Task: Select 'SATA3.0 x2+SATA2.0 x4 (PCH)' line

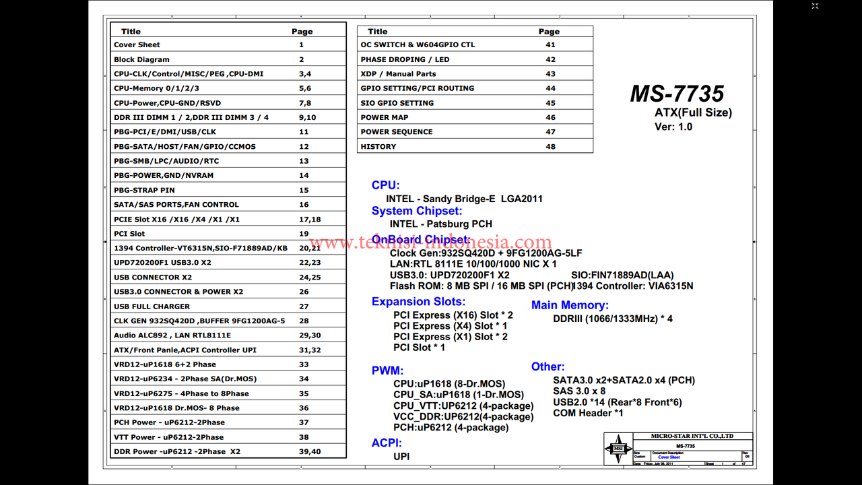Action: pyautogui.click(x=624, y=381)
